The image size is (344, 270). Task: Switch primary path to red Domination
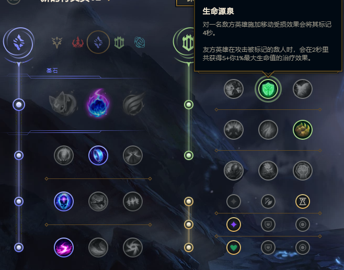78,42
